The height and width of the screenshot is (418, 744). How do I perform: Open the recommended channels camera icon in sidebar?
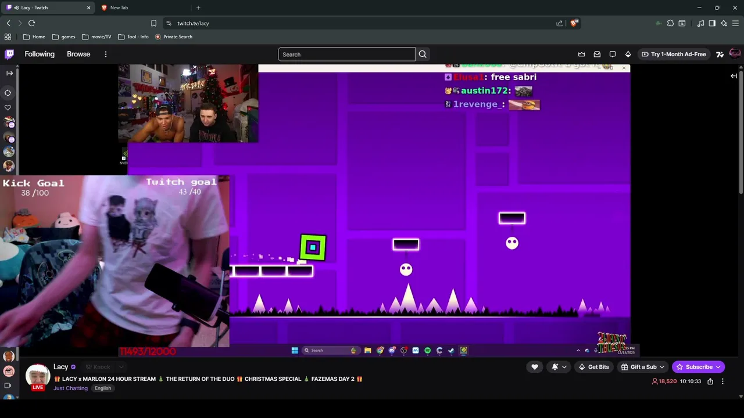(8, 385)
